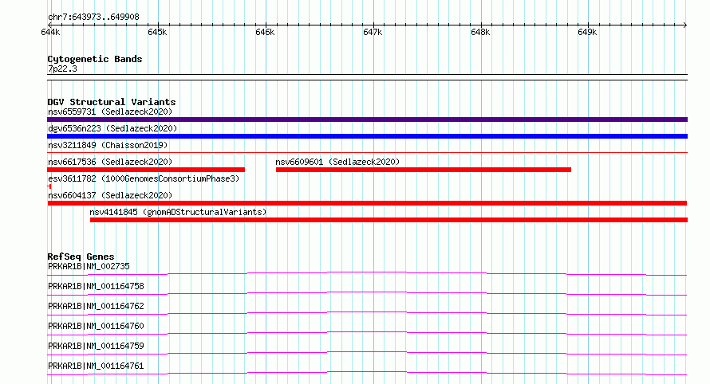Image resolution: width=710 pixels, height=384 pixels.
Task: Open the DGV Structural Variants track title
Action: pos(112,102)
